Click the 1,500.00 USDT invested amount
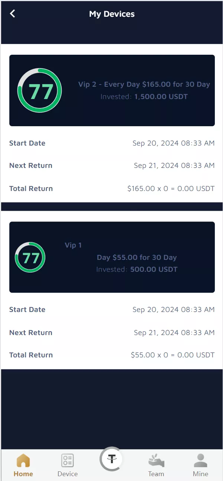This screenshot has width=223, height=481. [x=161, y=97]
